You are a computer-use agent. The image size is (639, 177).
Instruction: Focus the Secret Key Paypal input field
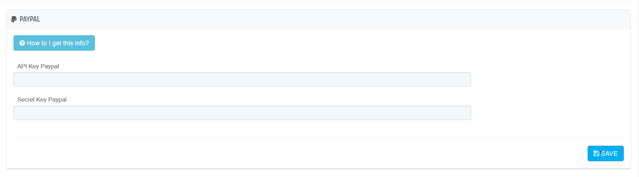click(x=242, y=113)
